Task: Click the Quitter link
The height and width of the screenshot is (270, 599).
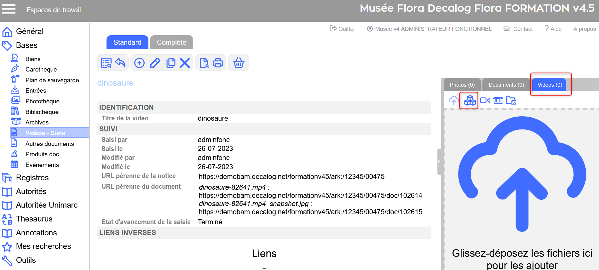Action: pos(343,29)
